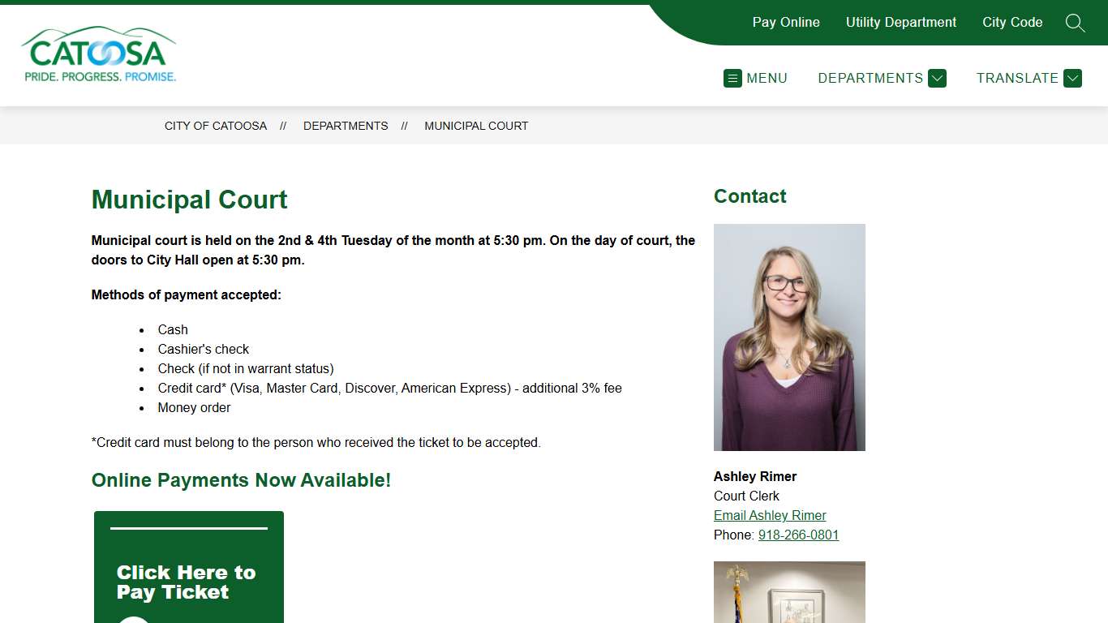Call 918-266-0801 via phone link
The image size is (1108, 623).
[x=798, y=535]
